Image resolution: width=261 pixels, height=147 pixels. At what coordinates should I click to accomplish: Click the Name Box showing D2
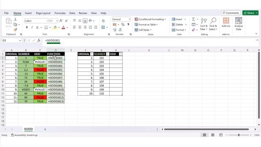pos(12,40)
